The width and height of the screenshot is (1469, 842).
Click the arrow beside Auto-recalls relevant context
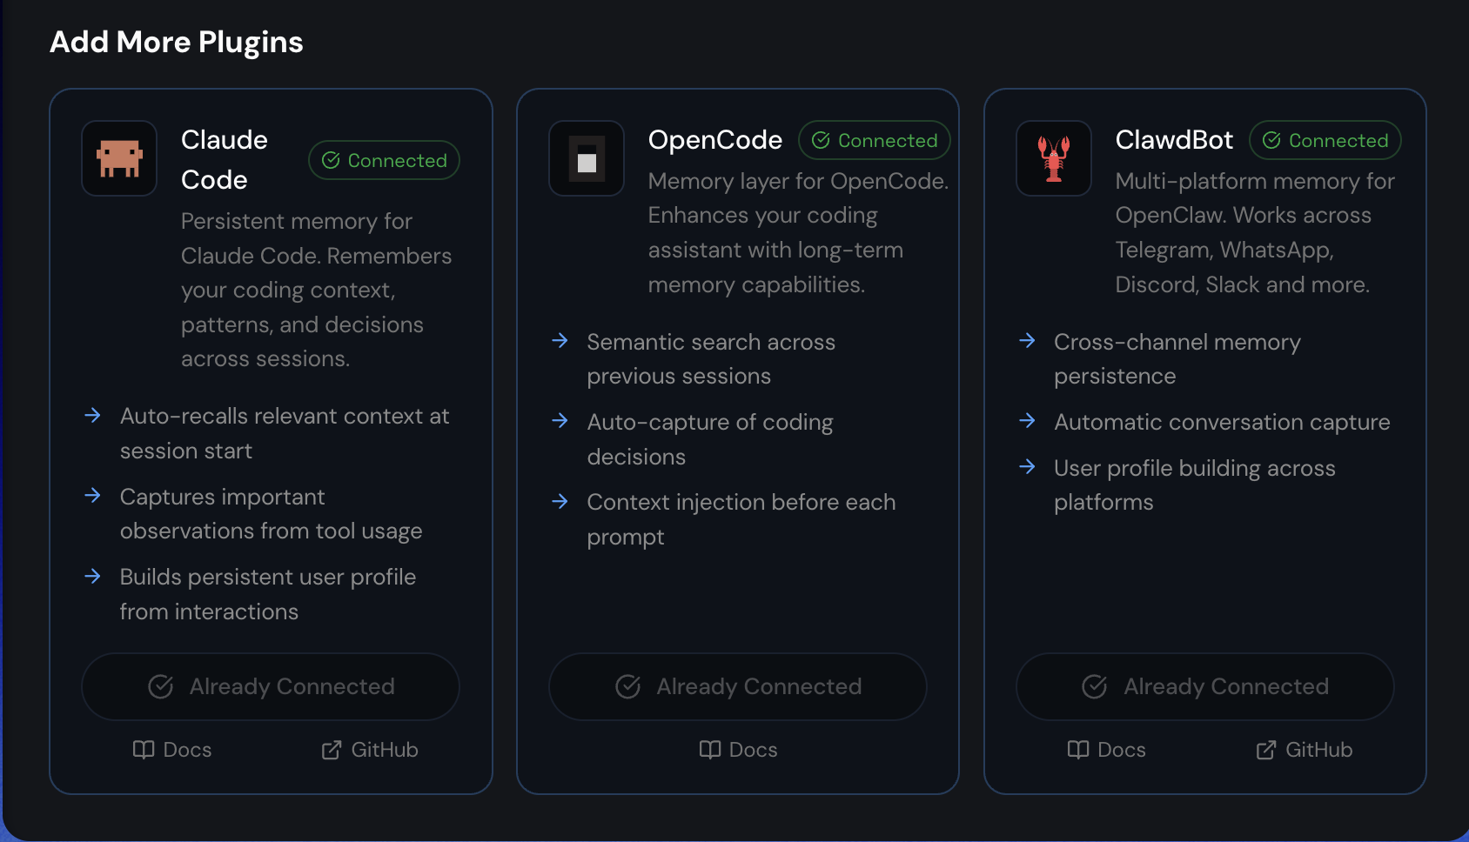[x=93, y=416]
